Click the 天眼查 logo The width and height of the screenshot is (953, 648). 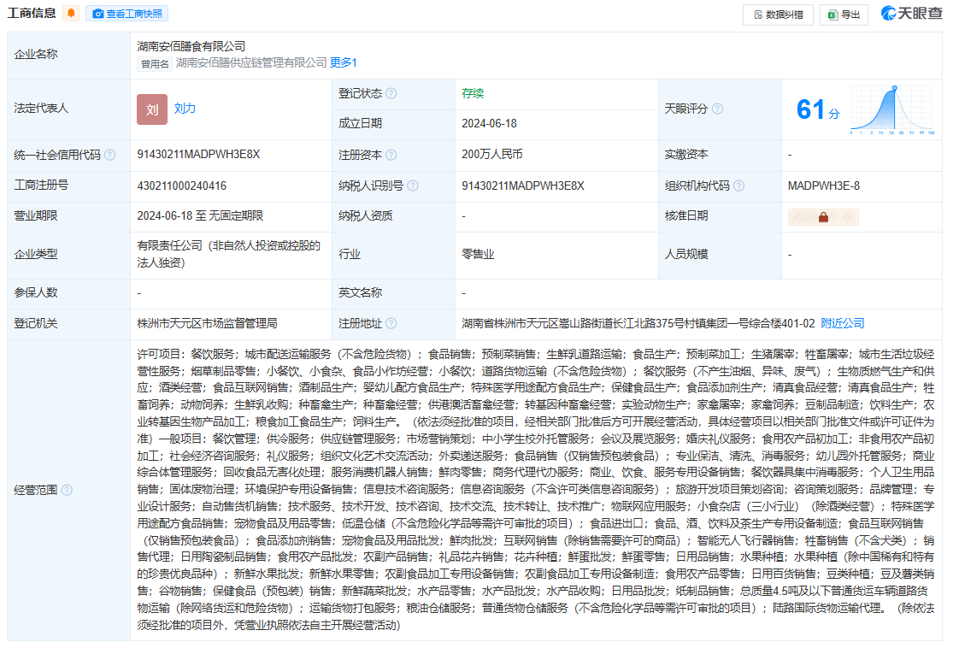tap(911, 14)
